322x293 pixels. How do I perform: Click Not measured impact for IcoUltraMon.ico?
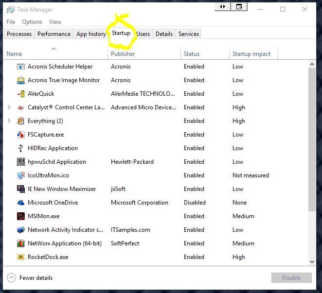(x=250, y=175)
